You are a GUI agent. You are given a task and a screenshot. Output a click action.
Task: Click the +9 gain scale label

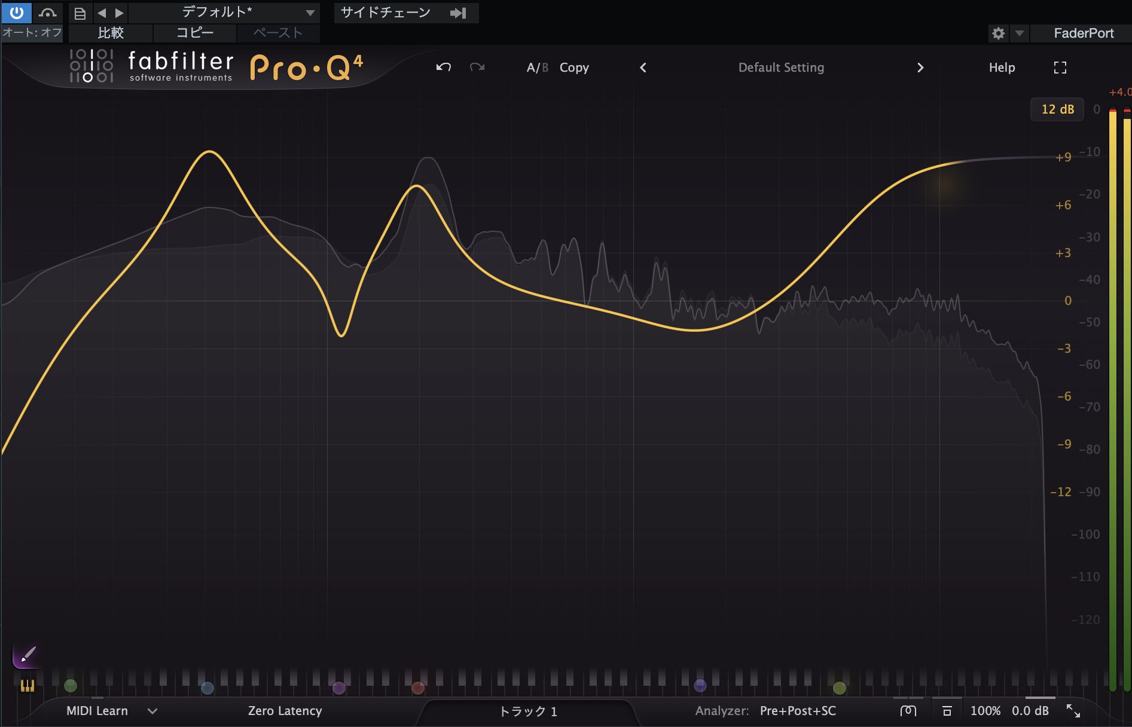[x=1063, y=157]
